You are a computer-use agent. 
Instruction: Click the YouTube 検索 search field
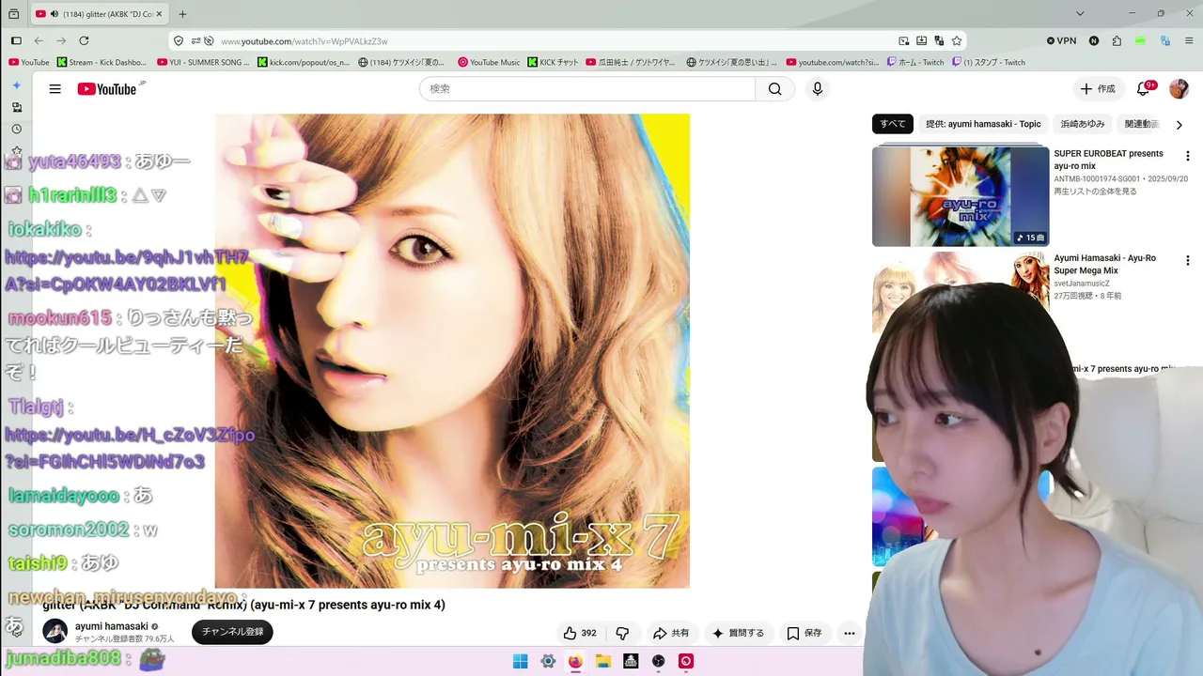tap(587, 89)
